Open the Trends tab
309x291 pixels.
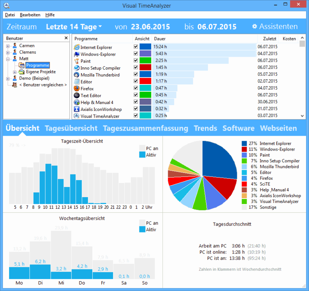click(205, 128)
